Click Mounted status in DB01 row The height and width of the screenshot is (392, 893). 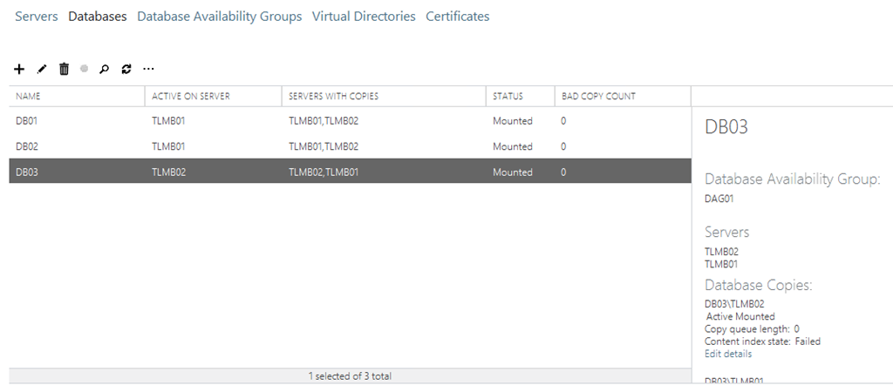513,120
